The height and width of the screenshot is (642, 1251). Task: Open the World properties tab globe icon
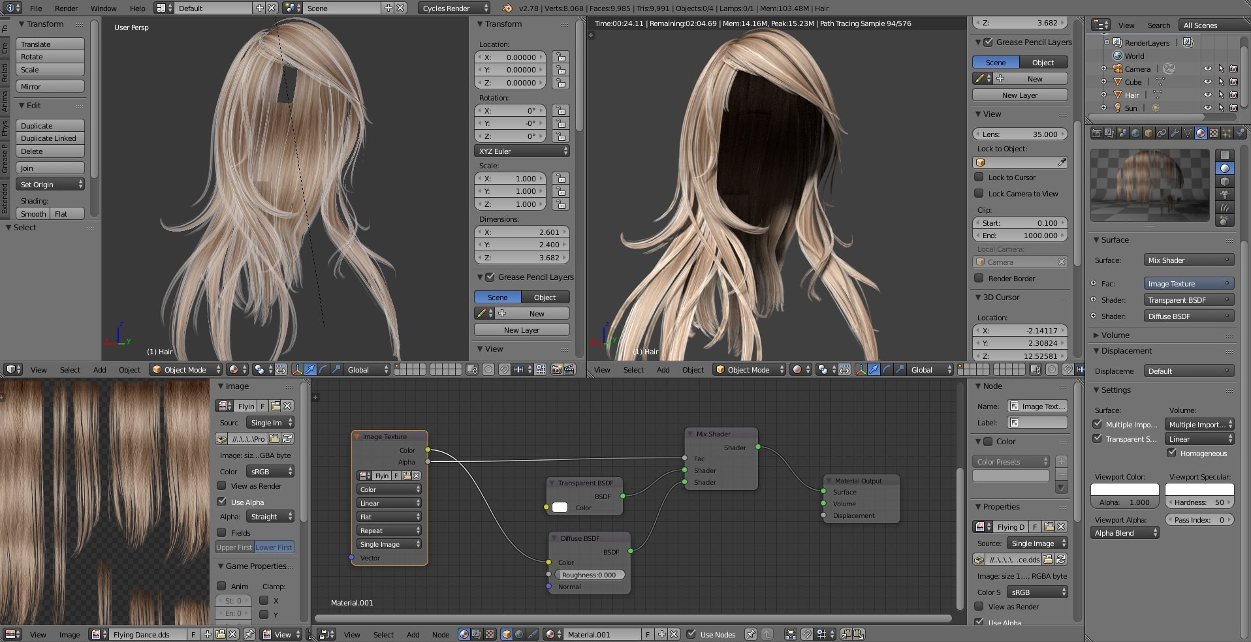[x=1135, y=133]
